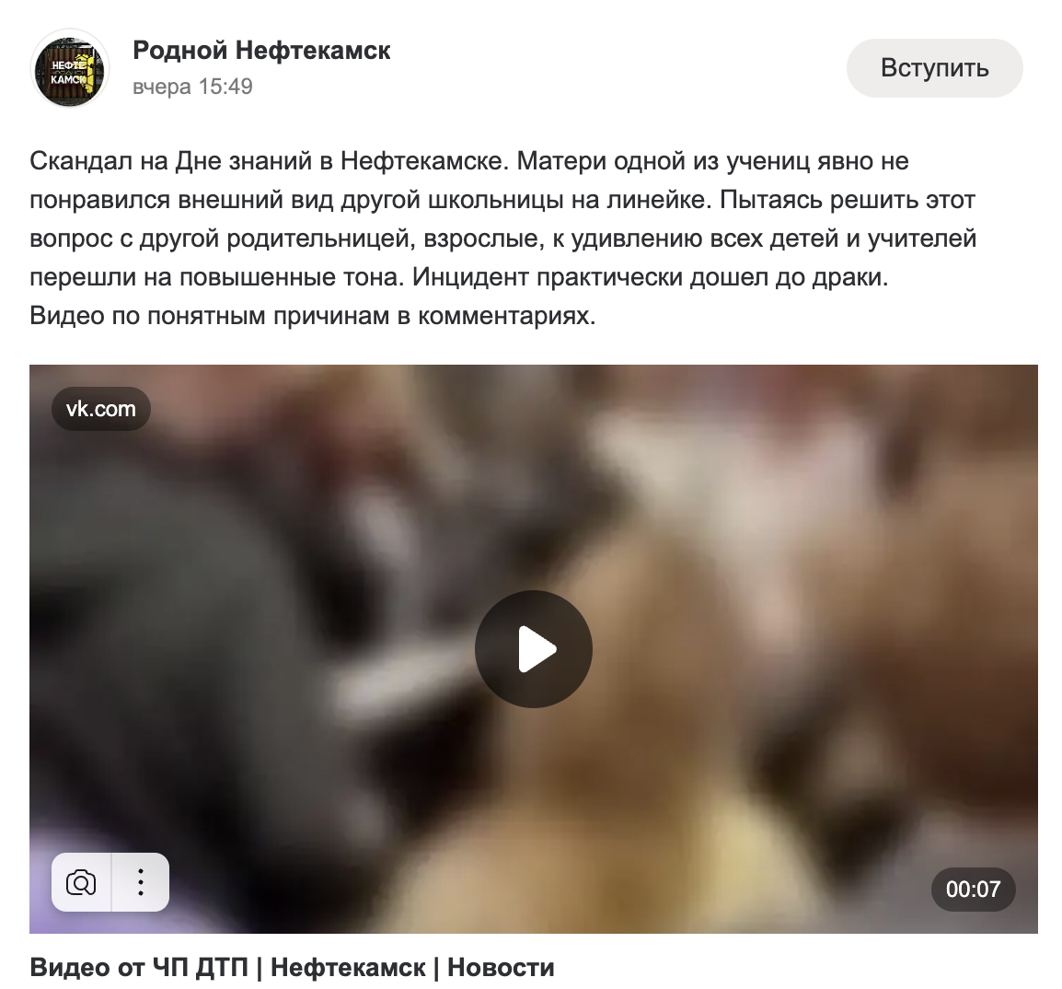Click the vk.com source badge
The height and width of the screenshot is (989, 1062).
click(101, 409)
